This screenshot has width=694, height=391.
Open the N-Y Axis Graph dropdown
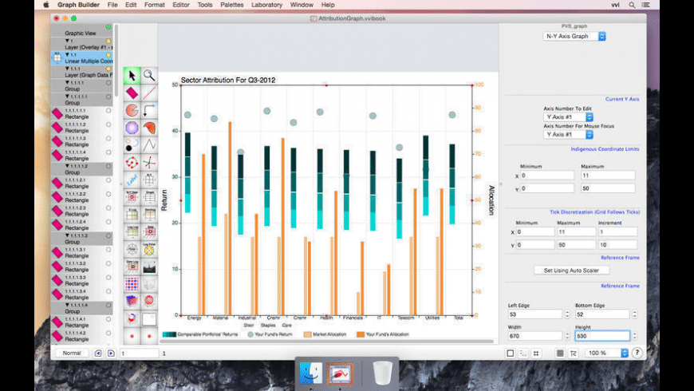click(574, 37)
